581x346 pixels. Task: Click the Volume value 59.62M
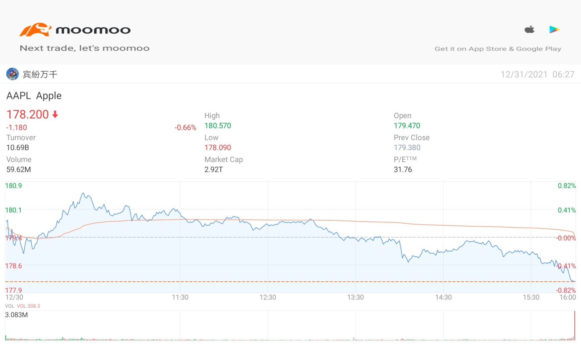point(19,169)
